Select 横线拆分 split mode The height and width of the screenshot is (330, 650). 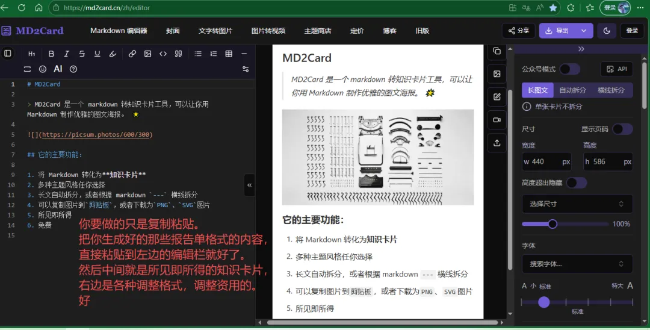[x=611, y=90]
